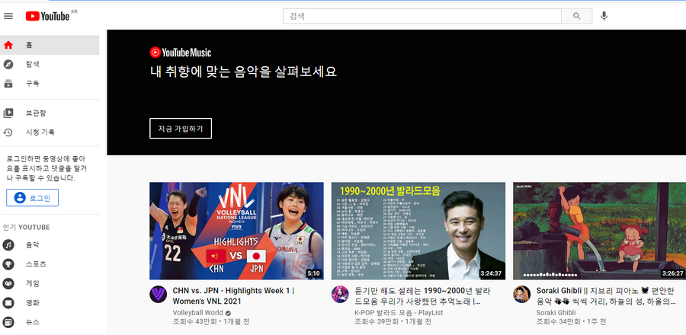The height and width of the screenshot is (335, 686).
Task: Click banner text 내 취향에 맞는 음악을 살펴보세요
Action: [243, 72]
